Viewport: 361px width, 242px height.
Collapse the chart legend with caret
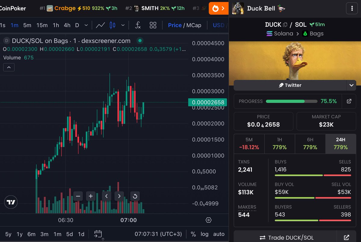pyautogui.click(x=9, y=67)
